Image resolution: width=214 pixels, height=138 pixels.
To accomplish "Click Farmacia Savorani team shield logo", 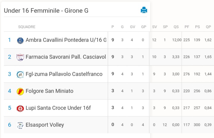I will 20,58.
